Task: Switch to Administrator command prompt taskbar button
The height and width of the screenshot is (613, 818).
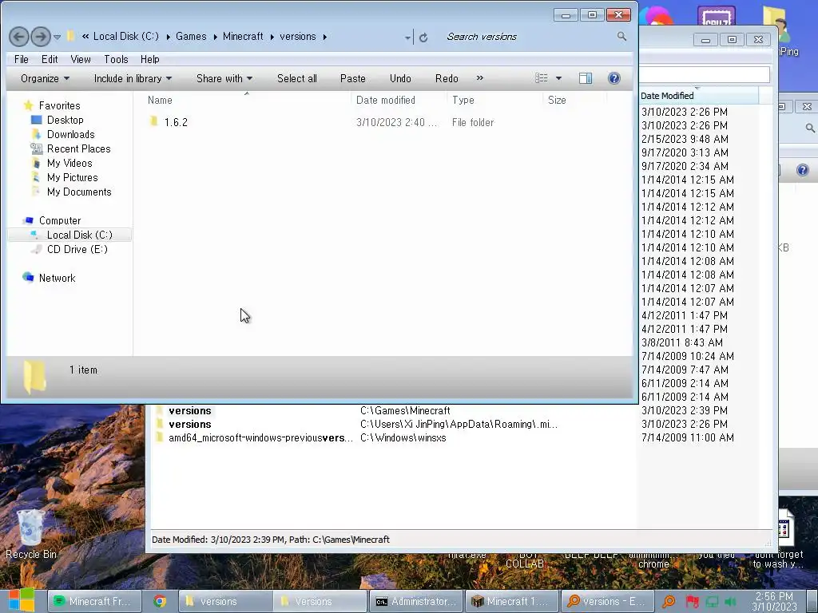Action: pos(415,602)
